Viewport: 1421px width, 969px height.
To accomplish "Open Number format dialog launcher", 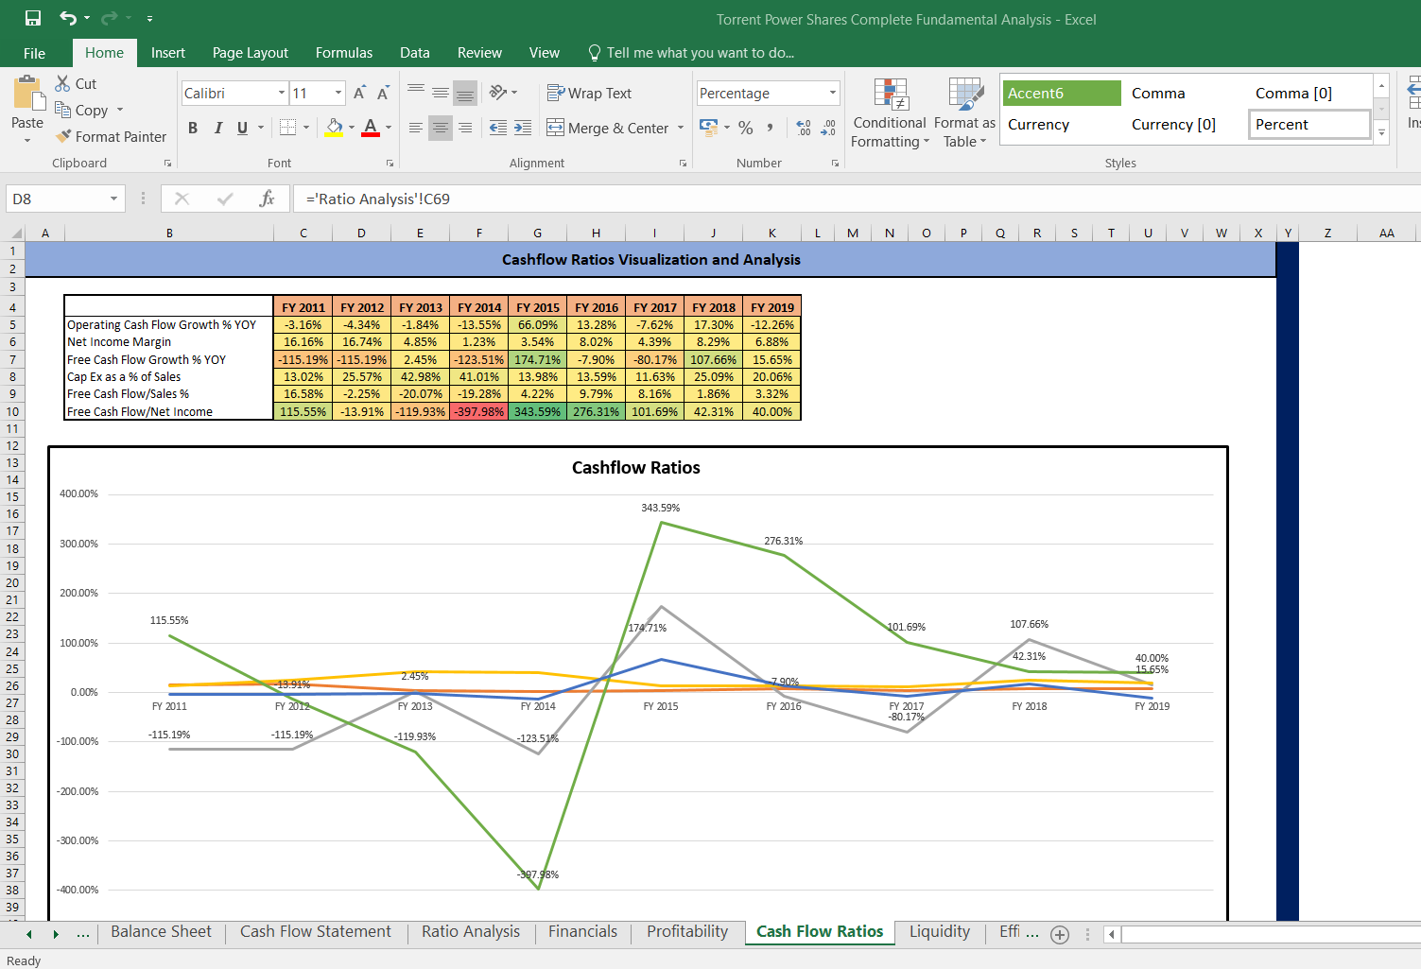I will point(835,163).
